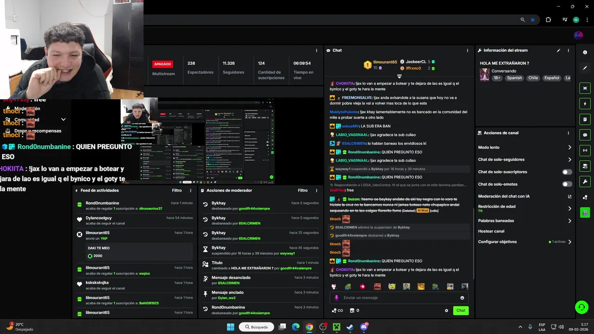Click the shop icon showing 0
The width and height of the screenshot is (594, 334).
click(x=354, y=310)
